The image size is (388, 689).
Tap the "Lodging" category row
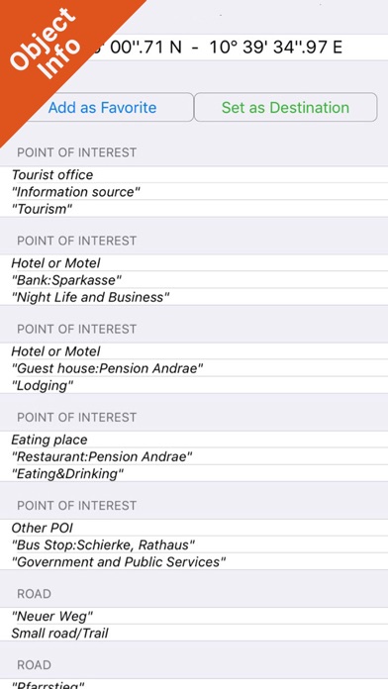[194, 385]
